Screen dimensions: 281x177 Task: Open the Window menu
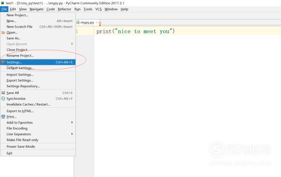[111, 9]
